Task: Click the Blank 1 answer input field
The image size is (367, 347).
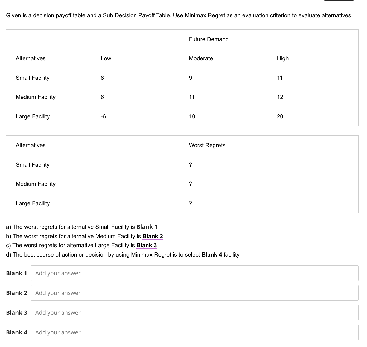Action: pos(194,273)
